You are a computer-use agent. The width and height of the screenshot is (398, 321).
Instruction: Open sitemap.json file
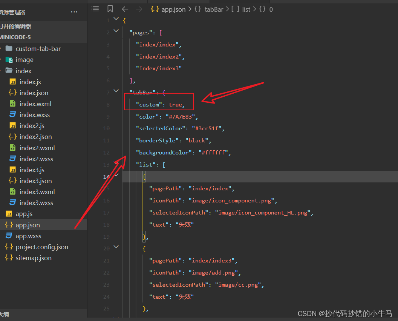[x=34, y=258]
